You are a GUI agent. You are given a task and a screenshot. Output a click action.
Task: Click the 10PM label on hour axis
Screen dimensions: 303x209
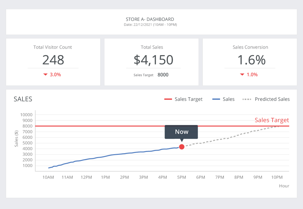point(277,177)
